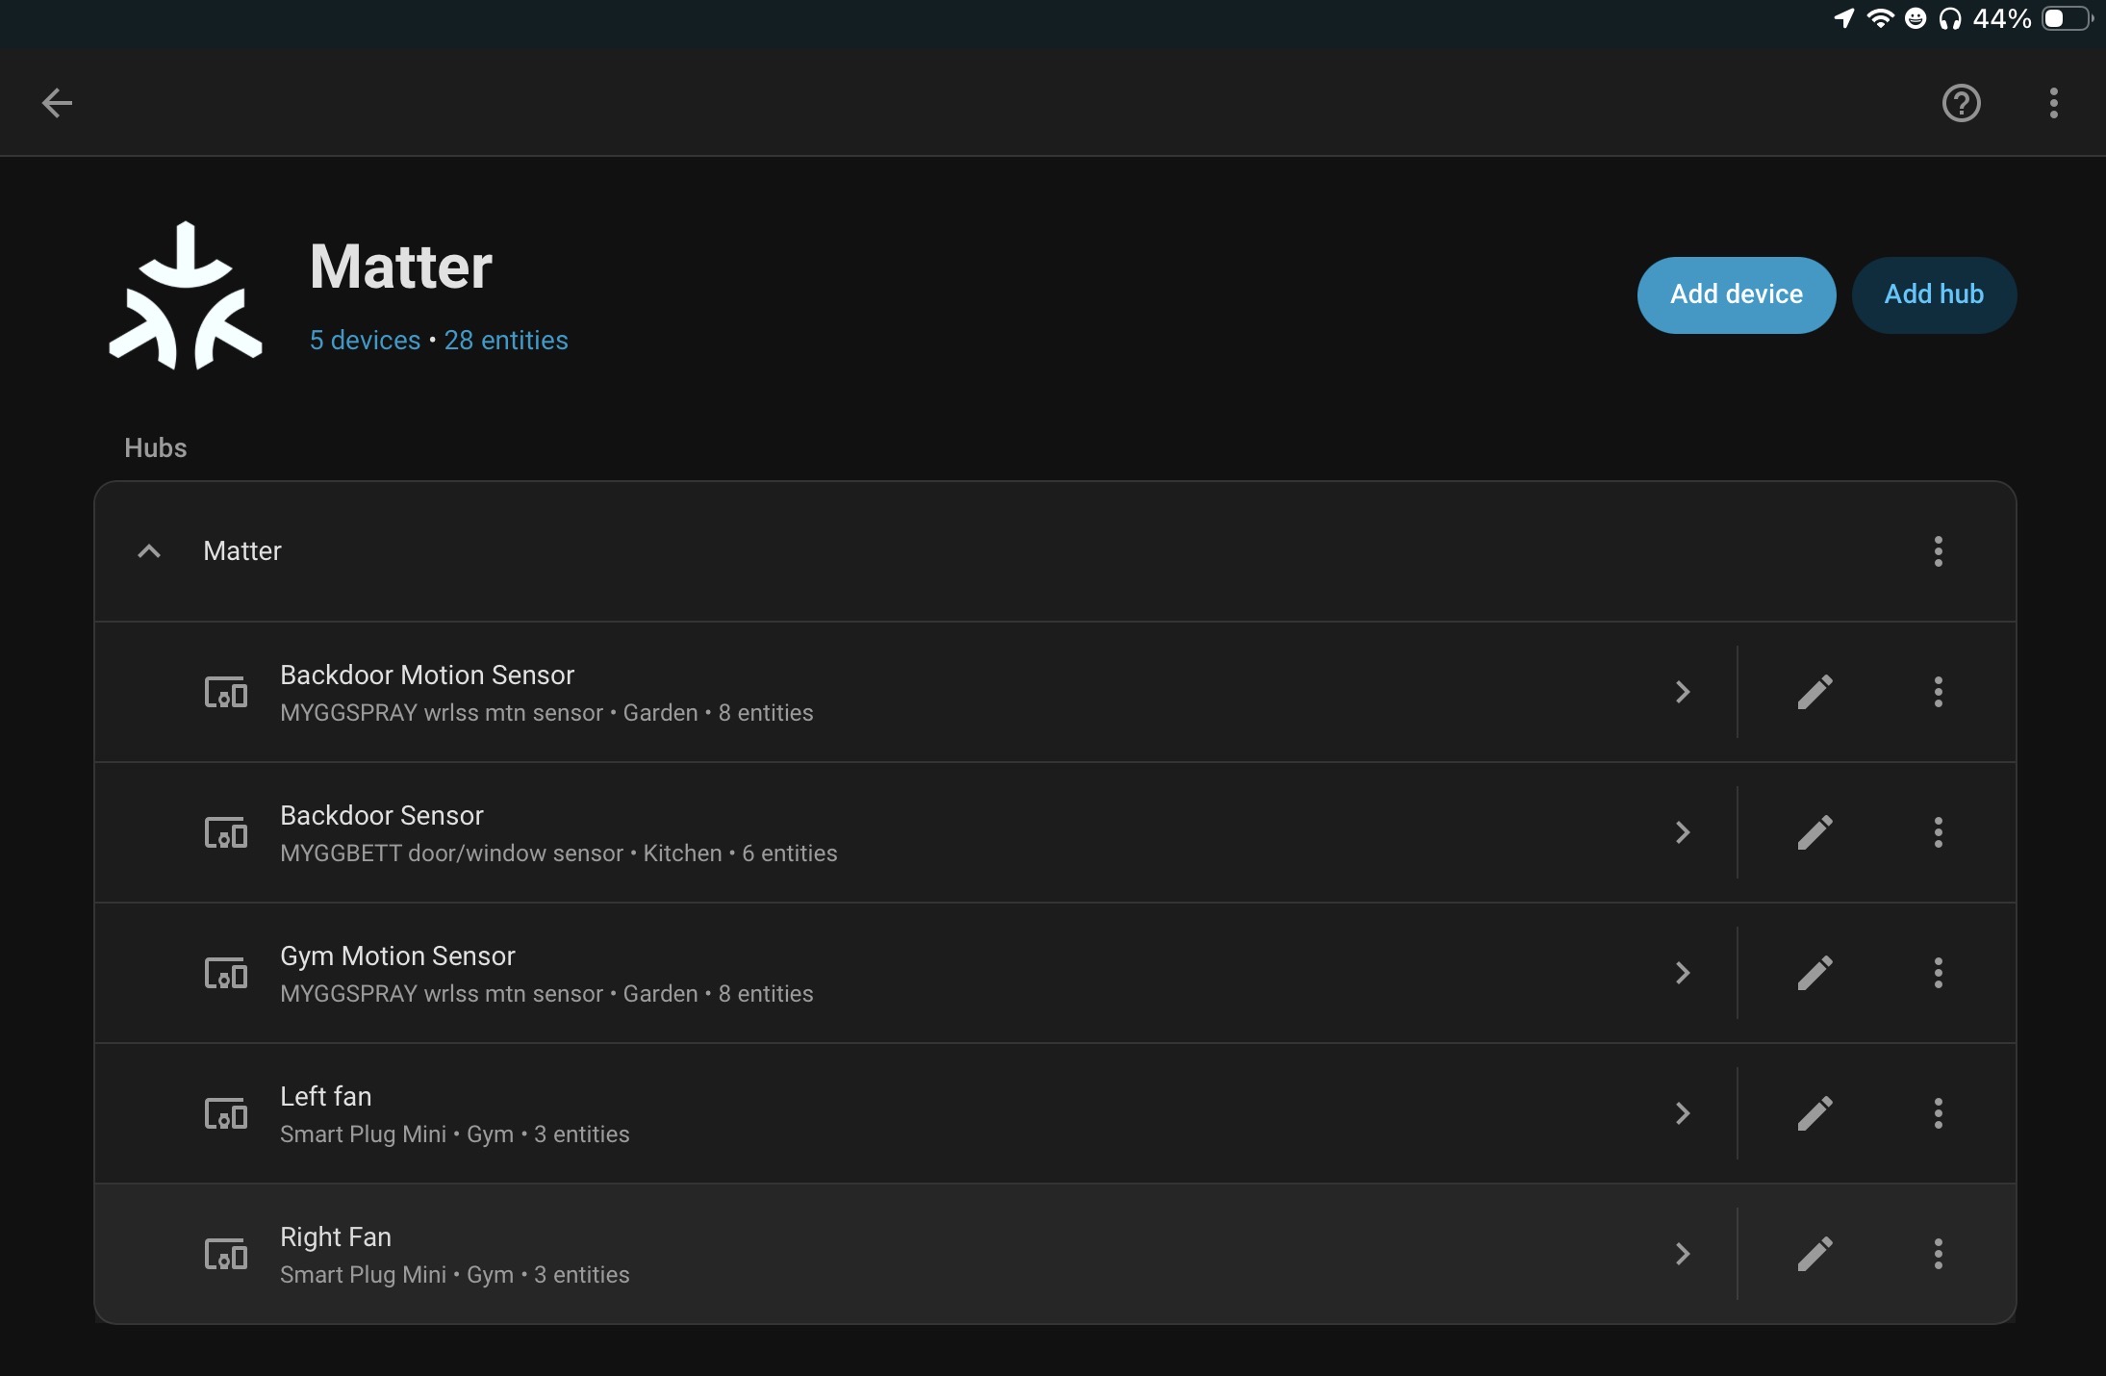Open Gym Motion Sensor chevron arrow

click(x=1683, y=973)
